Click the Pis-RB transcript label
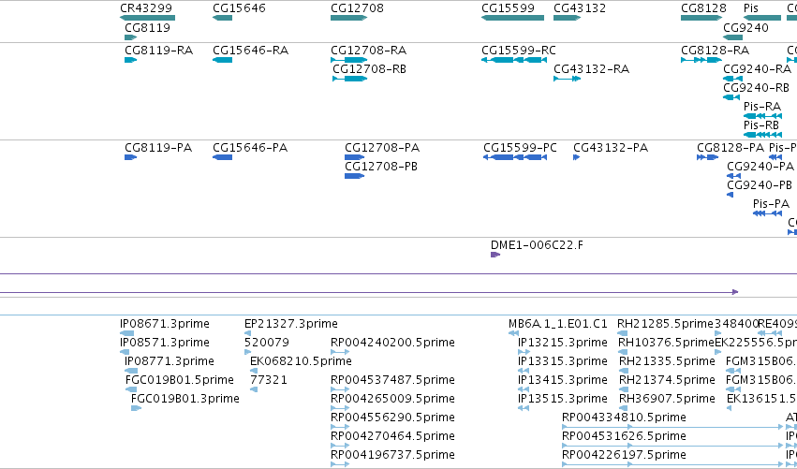The height and width of the screenshot is (469, 797). point(761,125)
